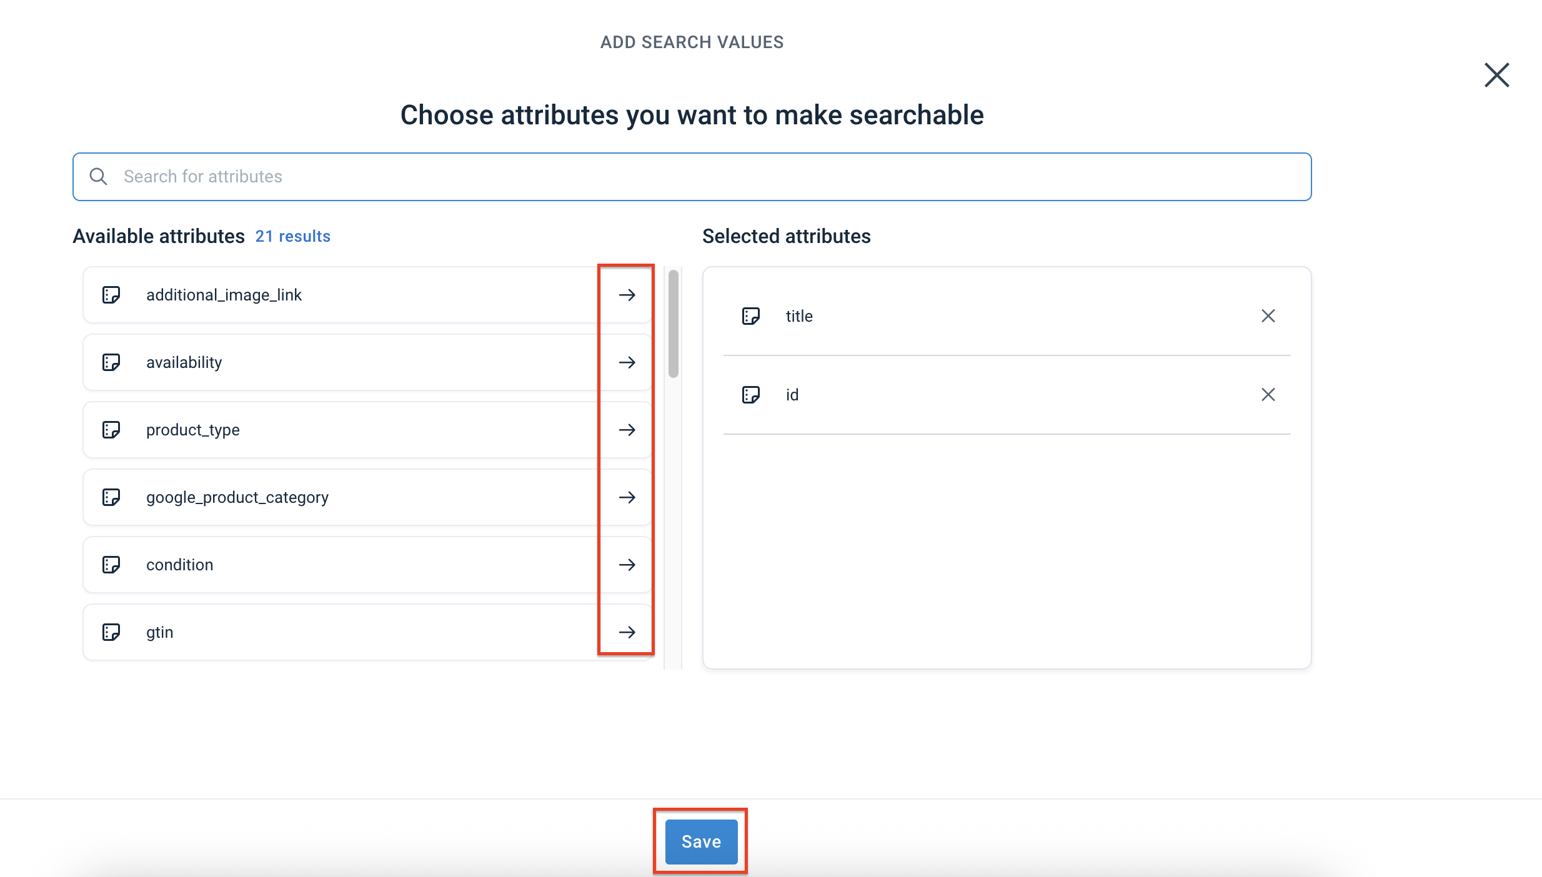Add gtin using its arrow button
The image size is (1542, 877).
[626, 632]
